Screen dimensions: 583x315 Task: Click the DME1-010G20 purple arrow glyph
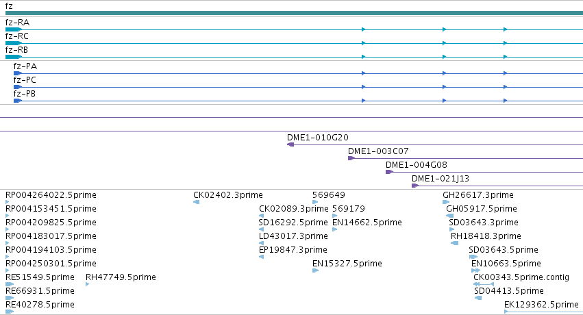tap(290, 144)
